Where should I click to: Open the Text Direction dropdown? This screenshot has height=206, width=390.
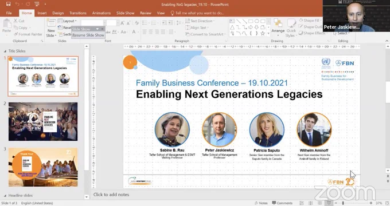coord(200,21)
